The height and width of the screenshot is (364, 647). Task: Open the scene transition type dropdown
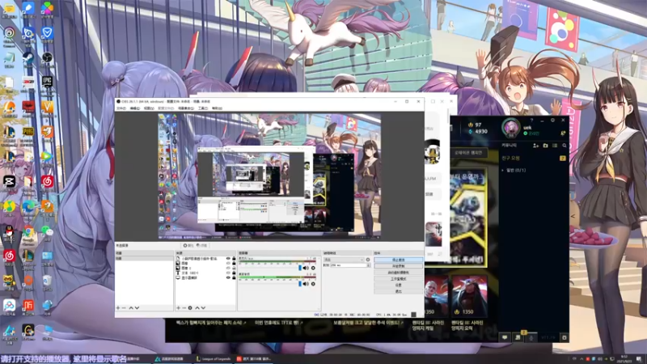coord(343,260)
